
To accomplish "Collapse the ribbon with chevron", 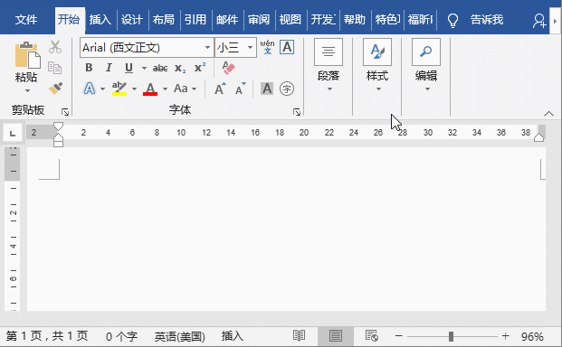I will click(548, 114).
